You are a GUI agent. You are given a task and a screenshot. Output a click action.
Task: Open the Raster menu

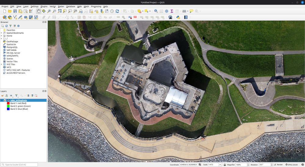click(x=61, y=6)
